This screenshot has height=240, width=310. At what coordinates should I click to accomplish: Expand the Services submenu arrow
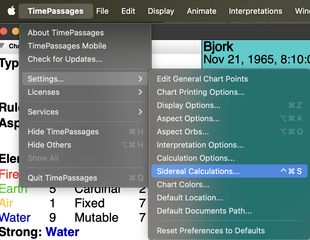140,112
